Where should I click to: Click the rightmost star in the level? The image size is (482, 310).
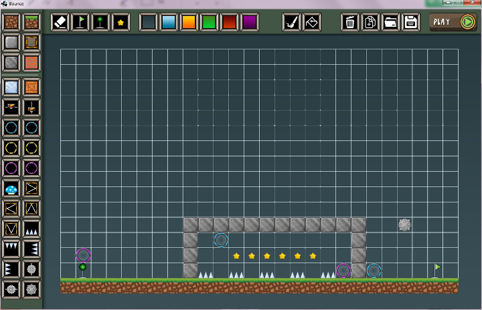click(x=313, y=256)
